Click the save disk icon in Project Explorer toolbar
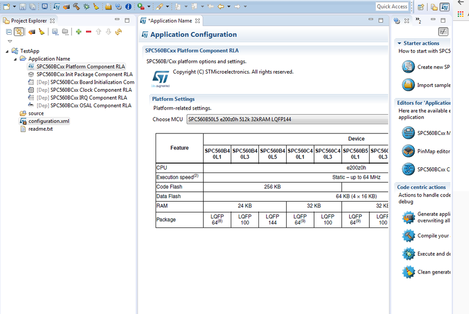 (x=55, y=31)
